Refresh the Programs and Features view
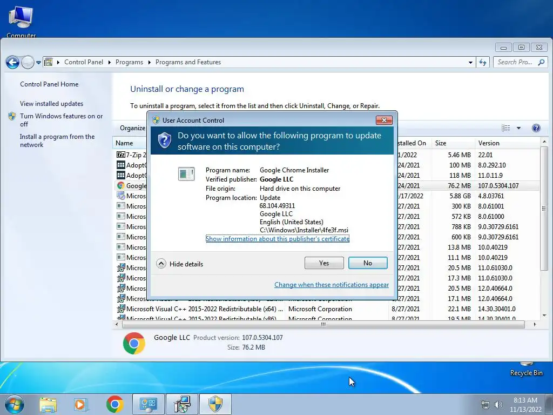Viewport: 553px width, 415px height. point(483,63)
